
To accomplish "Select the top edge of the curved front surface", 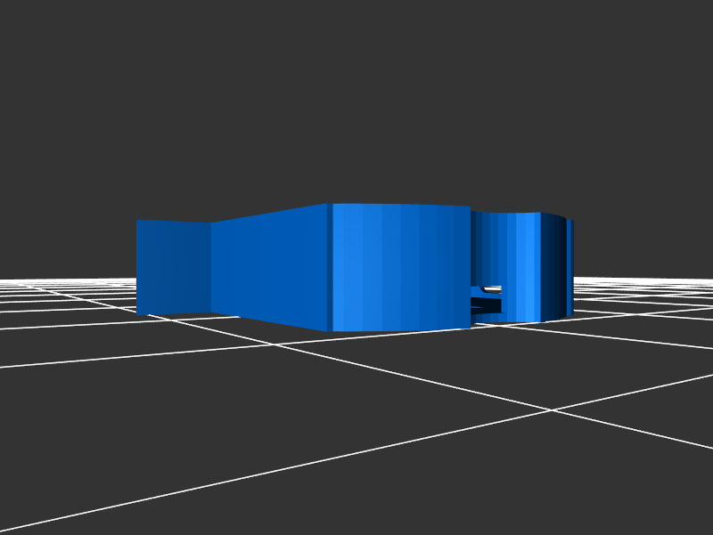I will 401,205.
